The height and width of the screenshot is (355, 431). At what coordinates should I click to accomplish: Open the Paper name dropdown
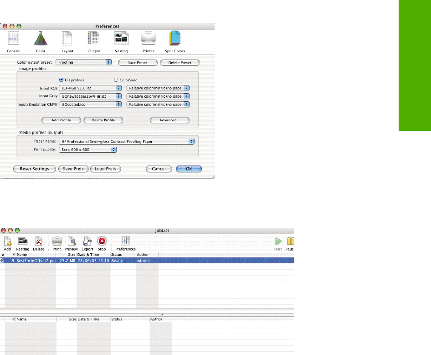(127, 141)
